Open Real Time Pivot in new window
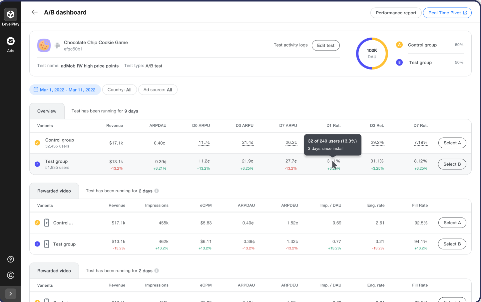The height and width of the screenshot is (302, 481). [x=447, y=13]
